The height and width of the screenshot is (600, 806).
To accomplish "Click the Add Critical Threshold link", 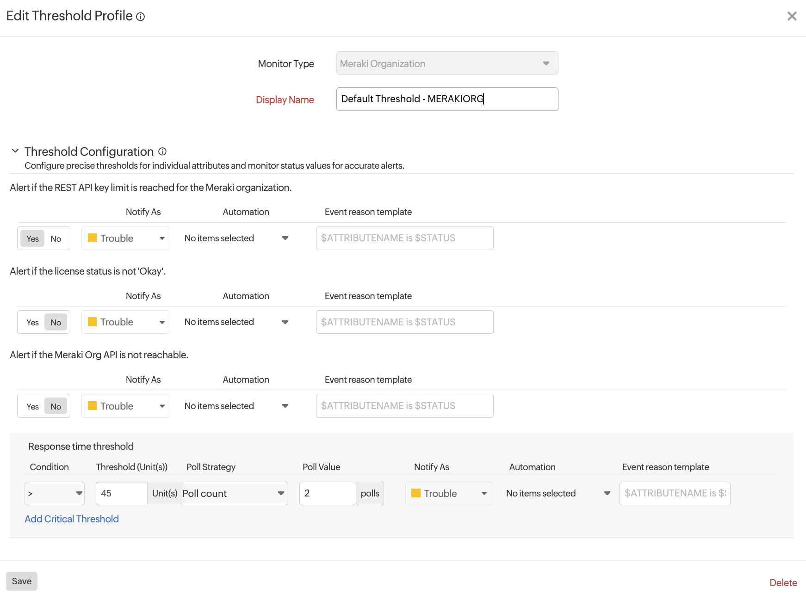I will tap(72, 519).
